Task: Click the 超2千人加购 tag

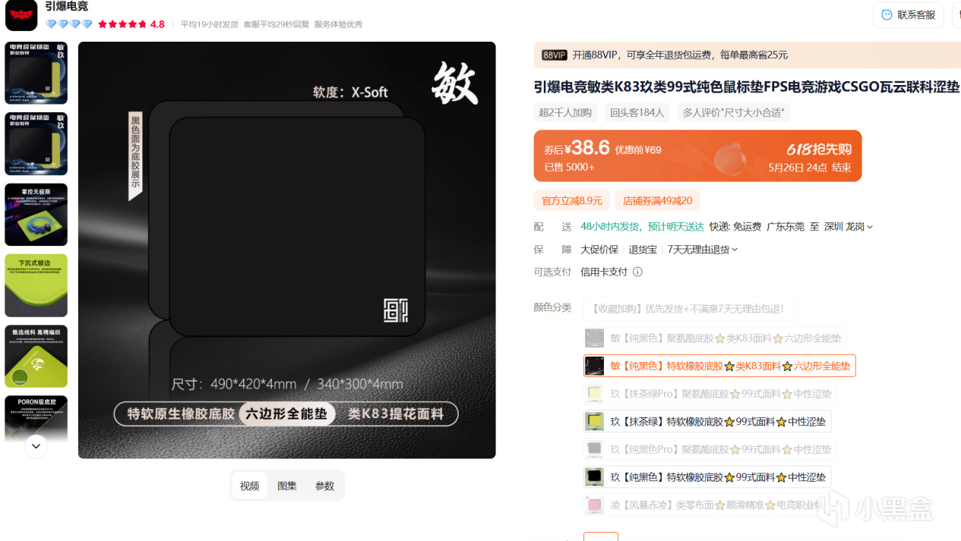Action: (565, 113)
